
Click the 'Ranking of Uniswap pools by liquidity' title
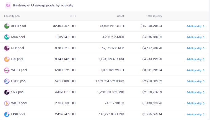43,6
